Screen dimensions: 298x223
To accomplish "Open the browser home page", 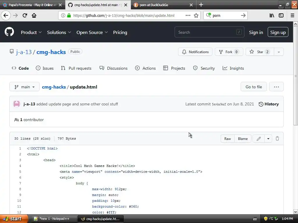I will point(34,15).
